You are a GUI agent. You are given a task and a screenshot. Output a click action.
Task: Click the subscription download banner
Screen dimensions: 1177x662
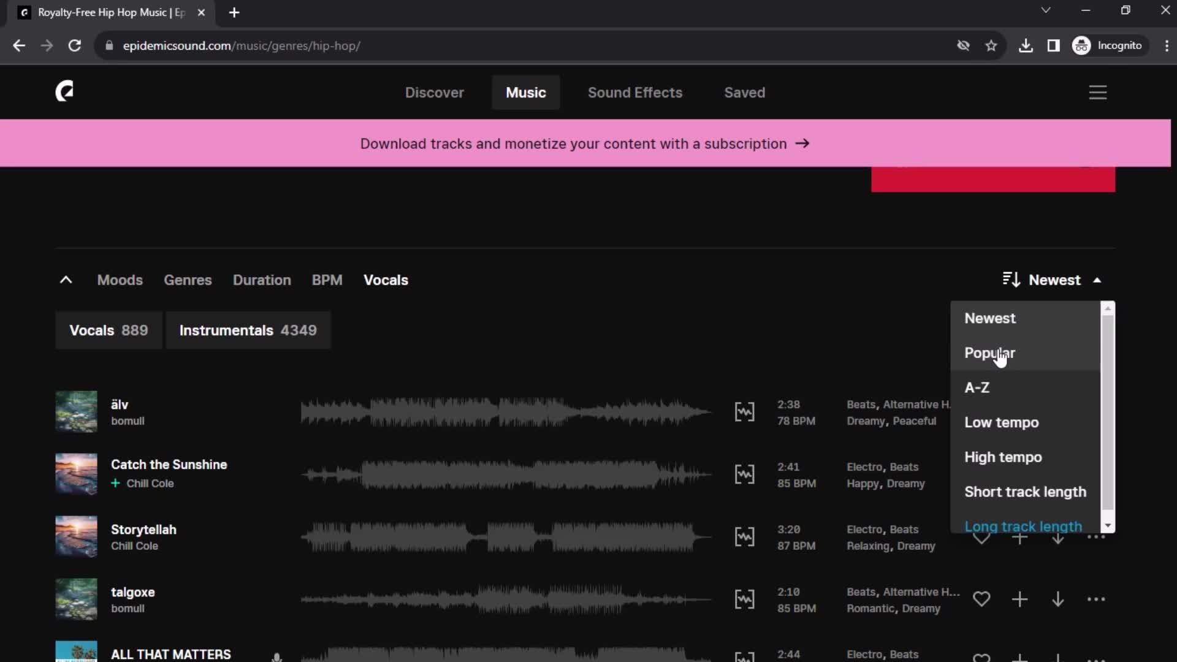[x=585, y=143]
